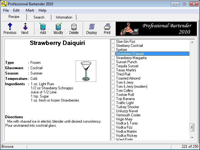Select Vodka & Tonic in the recipe list
Image resolution: width=200 pixels, height=150 pixels.
pyautogui.click(x=127, y=123)
